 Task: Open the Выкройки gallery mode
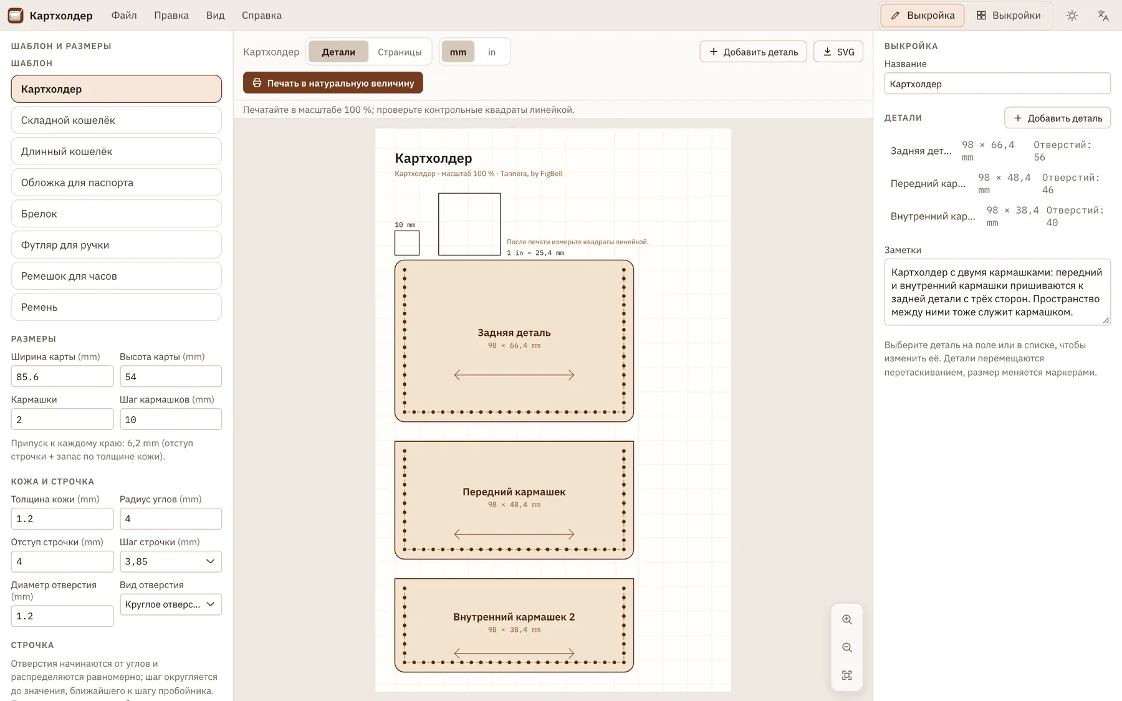1009,16
